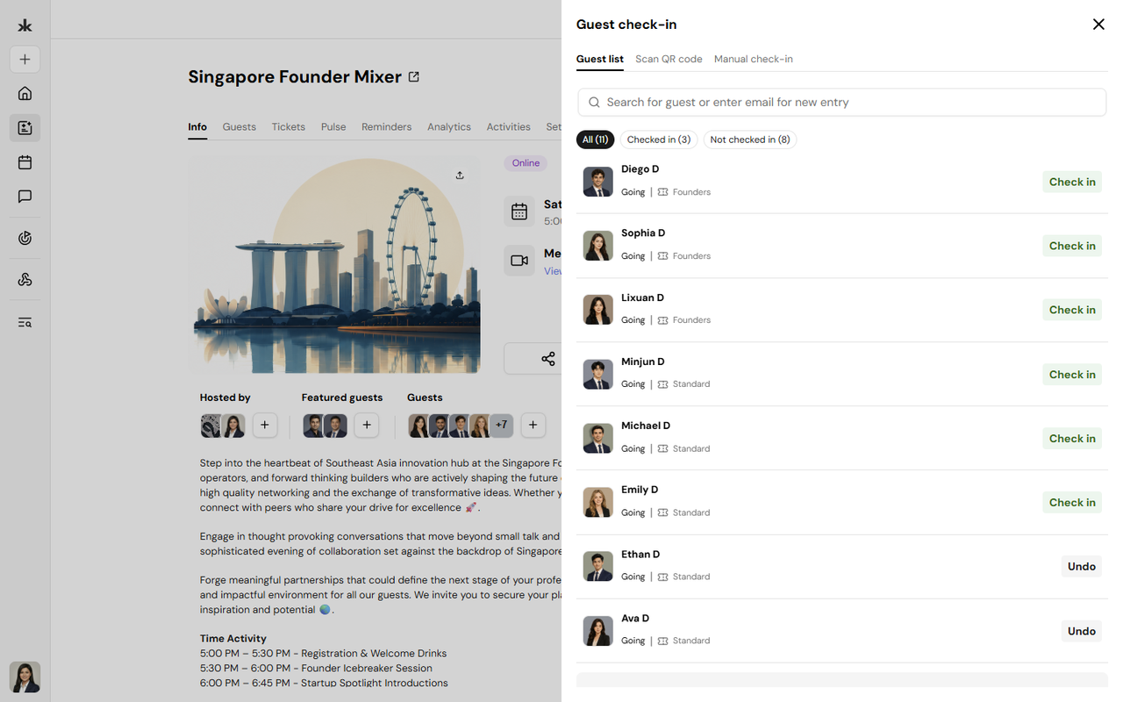The height and width of the screenshot is (702, 1123).
Task: Click Sophia D's avatar photo
Action: tap(598, 246)
